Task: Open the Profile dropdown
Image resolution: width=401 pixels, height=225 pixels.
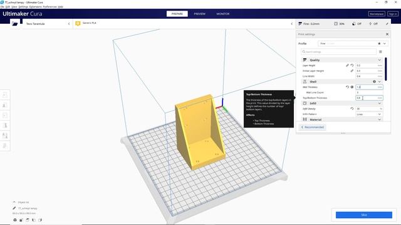Action: (353, 44)
